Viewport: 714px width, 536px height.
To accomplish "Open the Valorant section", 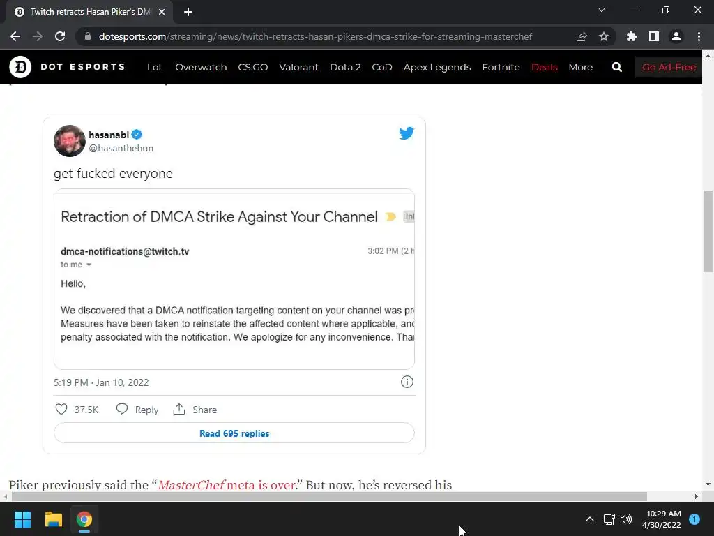I will click(298, 67).
